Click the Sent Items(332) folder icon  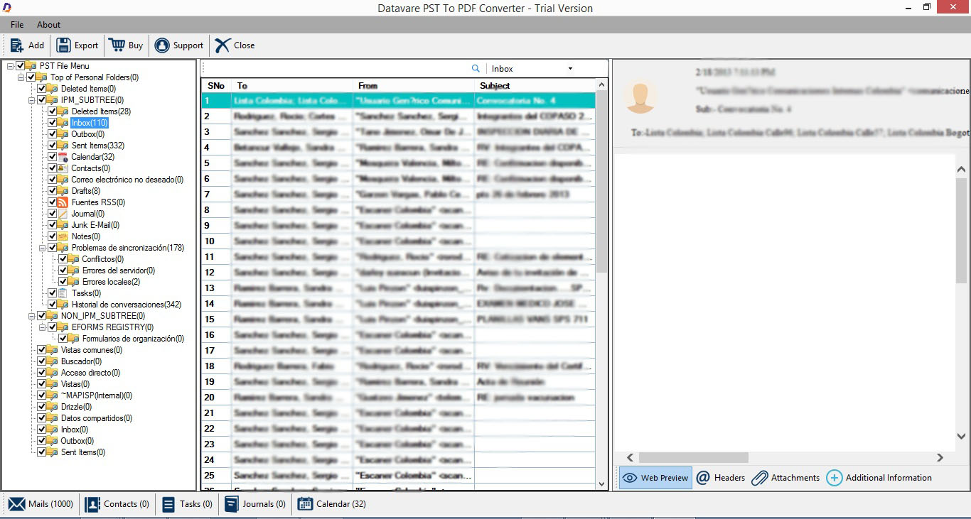pyautogui.click(x=64, y=146)
